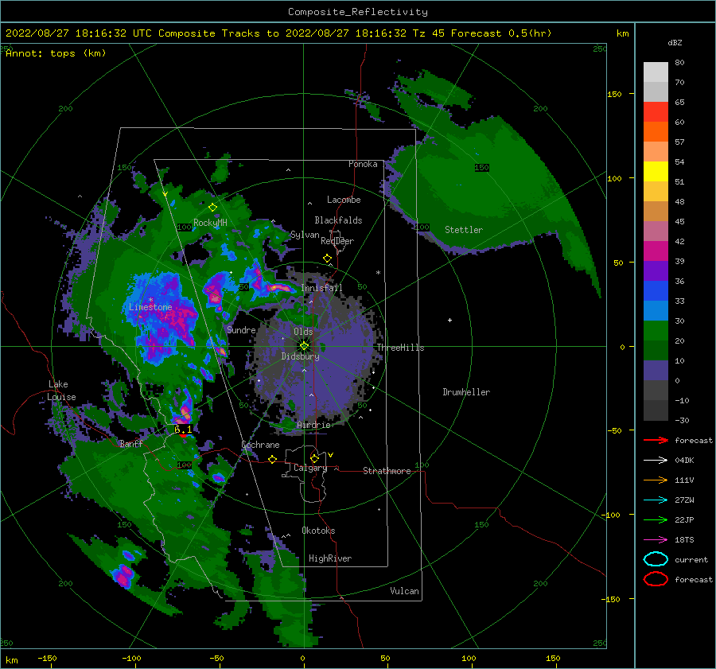Click the Ponoka city label

point(363,164)
